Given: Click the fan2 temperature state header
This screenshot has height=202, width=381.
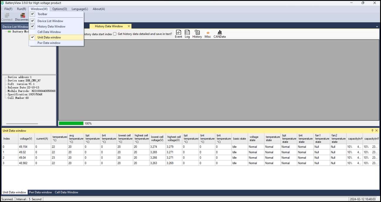Looking at the screenshot, I should tap(338, 139).
